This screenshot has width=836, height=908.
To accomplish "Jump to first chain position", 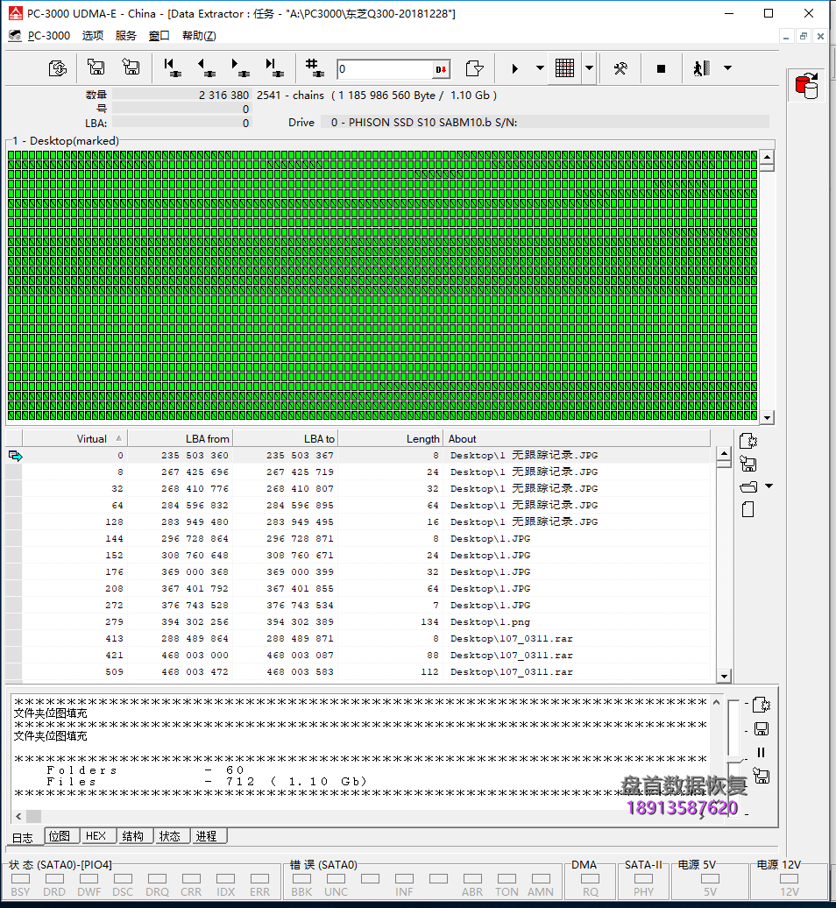I will (172, 67).
